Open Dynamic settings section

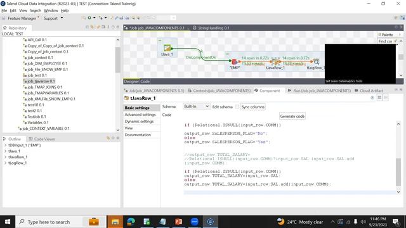139,121
